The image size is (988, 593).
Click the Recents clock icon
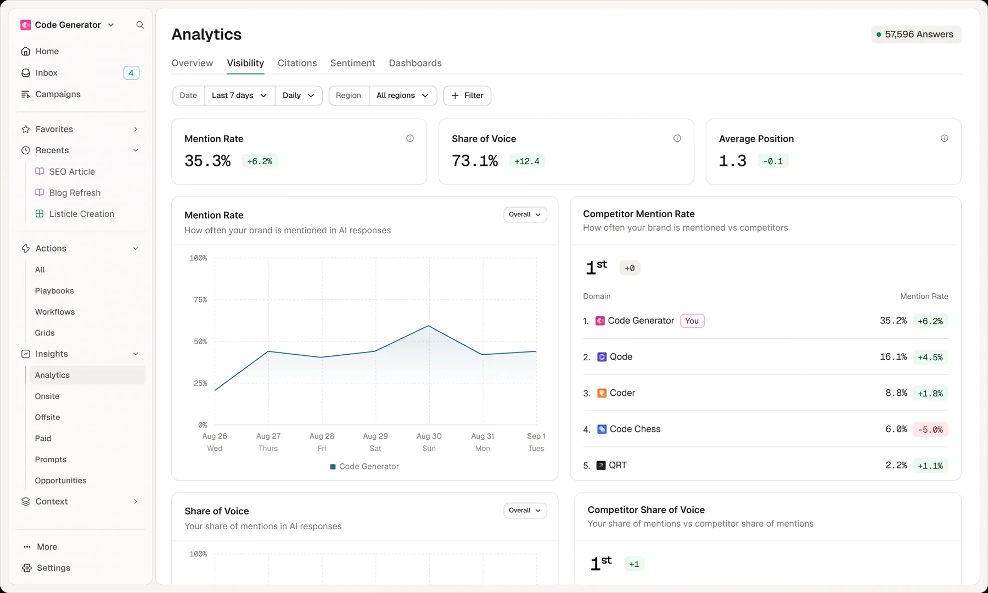coord(26,150)
